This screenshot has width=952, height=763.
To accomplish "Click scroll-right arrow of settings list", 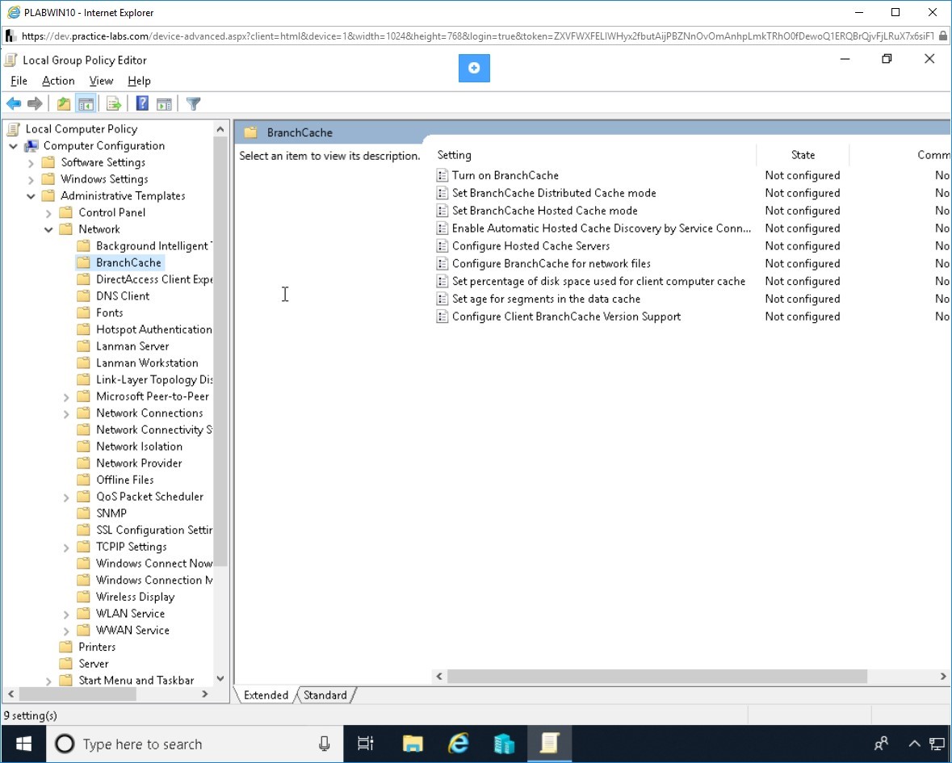I will point(943,676).
